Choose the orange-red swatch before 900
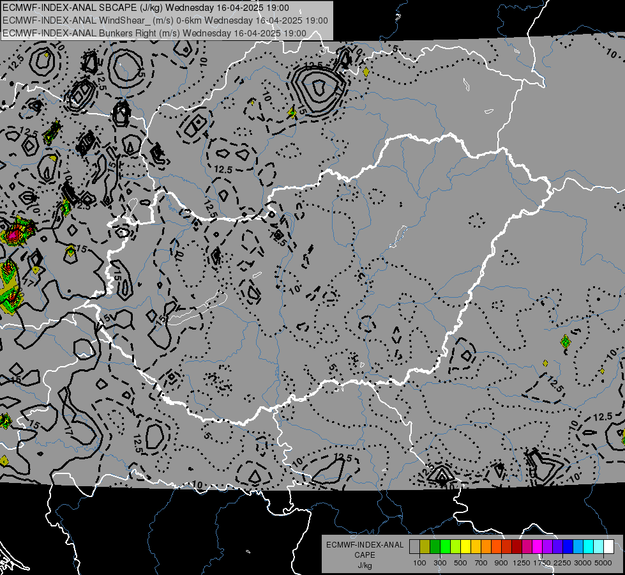The height and width of the screenshot is (575, 625). (496, 547)
